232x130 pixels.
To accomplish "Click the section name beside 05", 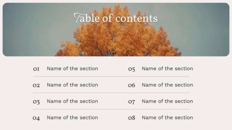I will point(167,69).
